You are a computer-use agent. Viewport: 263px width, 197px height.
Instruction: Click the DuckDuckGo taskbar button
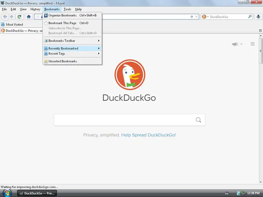37,193
